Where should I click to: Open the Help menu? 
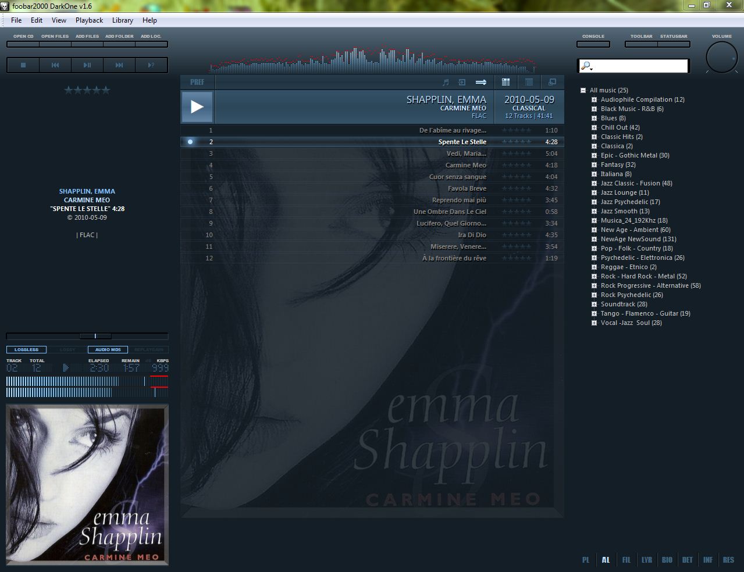tap(149, 20)
